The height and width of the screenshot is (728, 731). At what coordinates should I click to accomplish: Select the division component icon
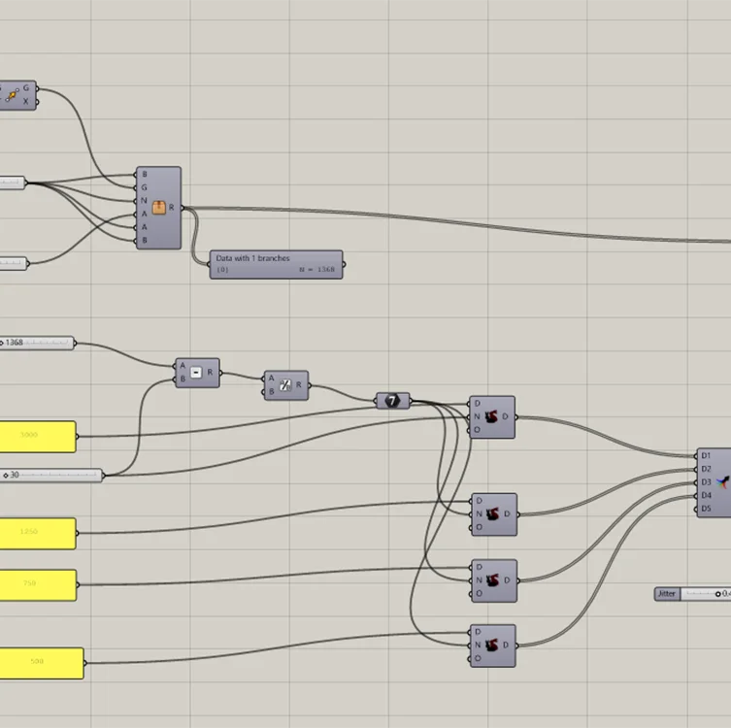(285, 385)
